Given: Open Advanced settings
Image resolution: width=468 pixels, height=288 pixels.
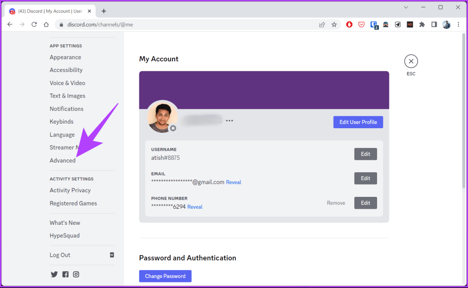Looking at the screenshot, I should coord(62,160).
